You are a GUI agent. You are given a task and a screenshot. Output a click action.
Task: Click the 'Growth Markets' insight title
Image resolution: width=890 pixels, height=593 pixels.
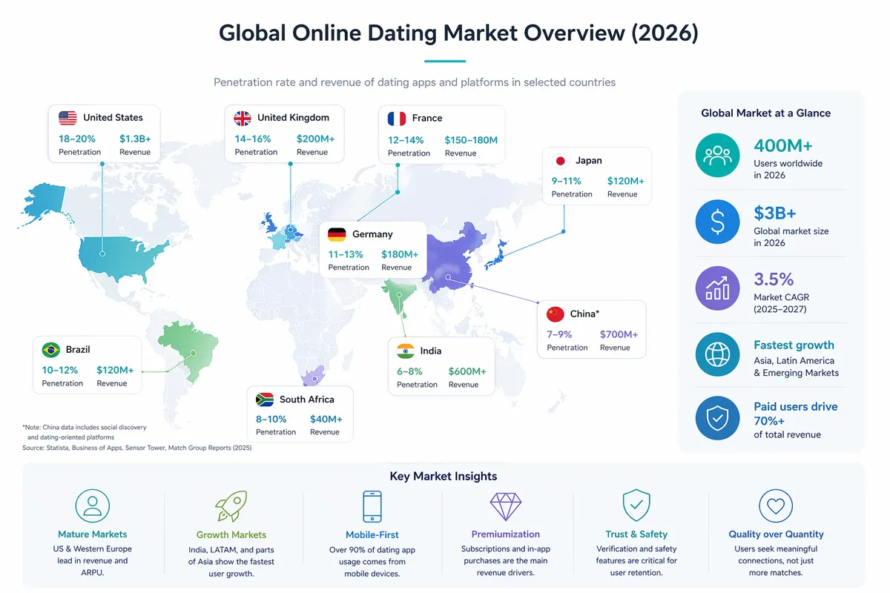[231, 534]
